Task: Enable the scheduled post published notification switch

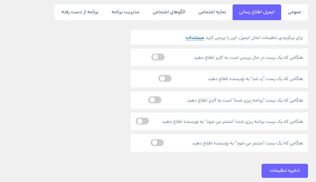Action: [x=142, y=121]
